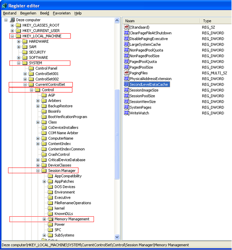Click the Deze computer icon in tree
This screenshot has width=232, height=250.
12,20
